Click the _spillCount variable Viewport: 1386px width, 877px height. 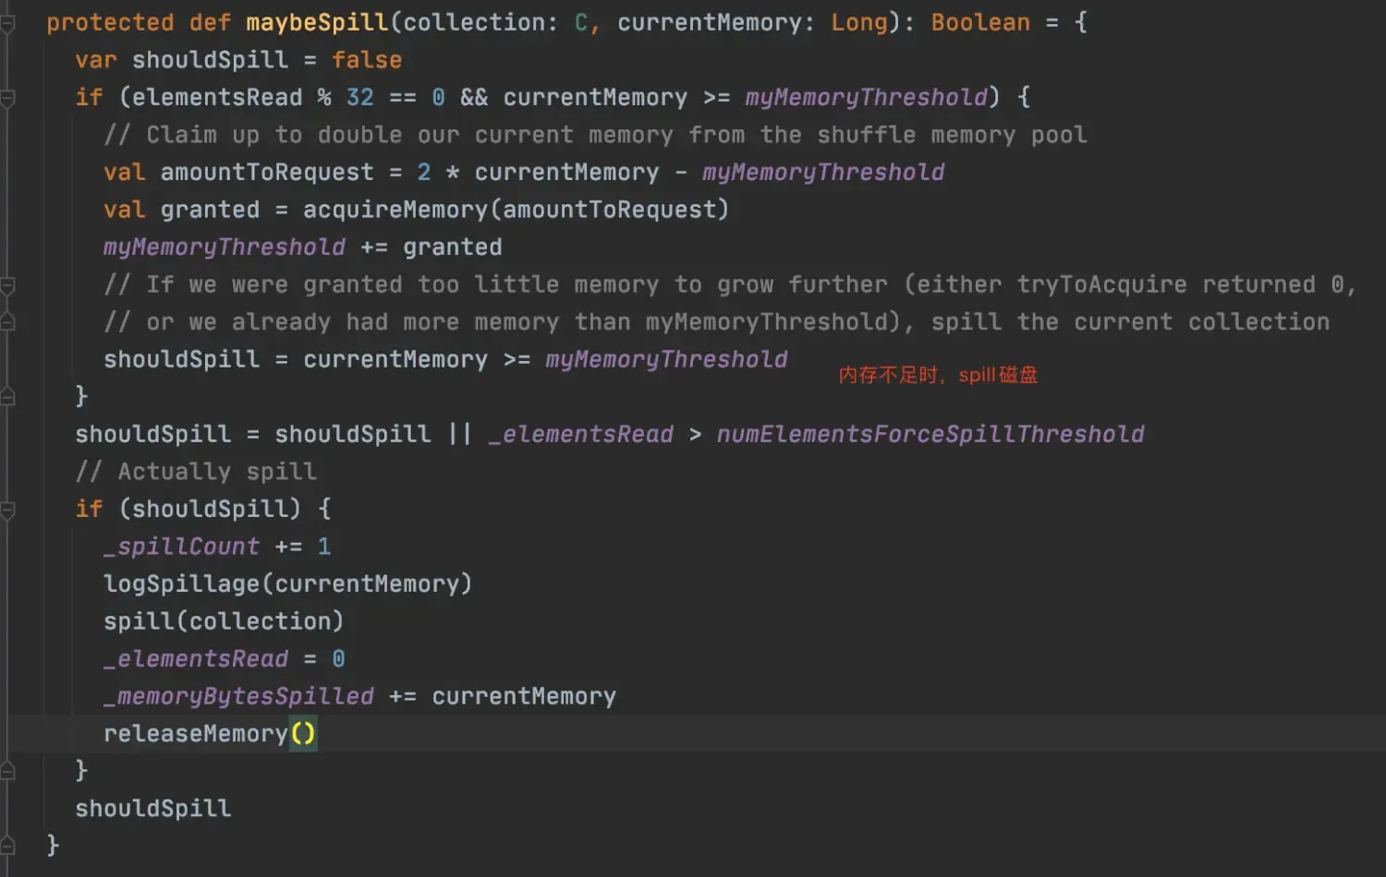tap(181, 547)
